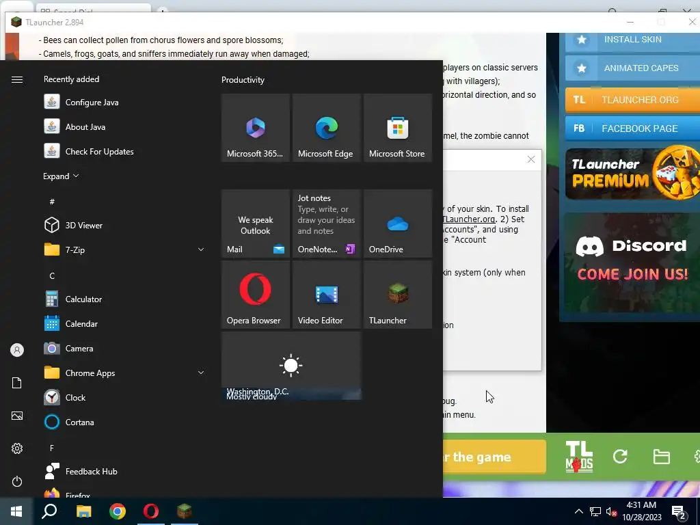
Task: Open the Microsoft 365 tile
Action: 256,128
